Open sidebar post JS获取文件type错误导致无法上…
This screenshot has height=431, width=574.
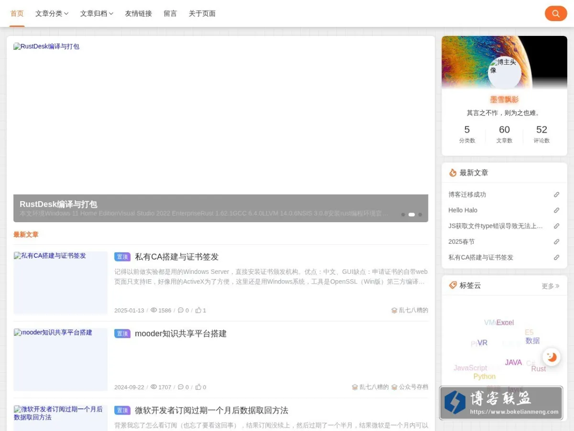point(496,226)
